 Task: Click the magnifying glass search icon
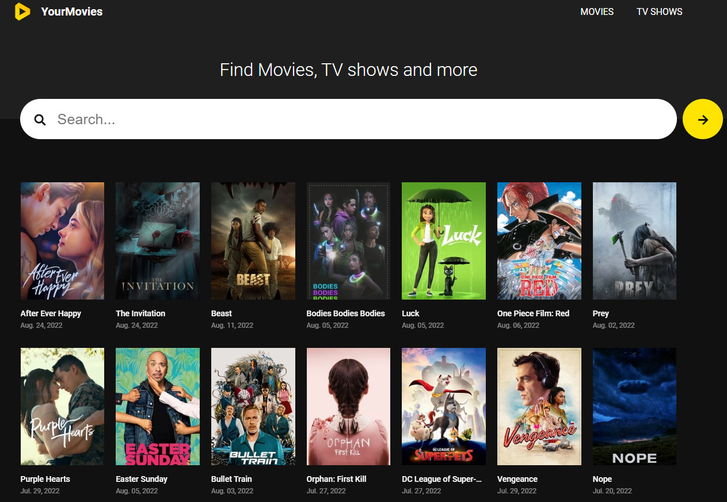pos(40,120)
